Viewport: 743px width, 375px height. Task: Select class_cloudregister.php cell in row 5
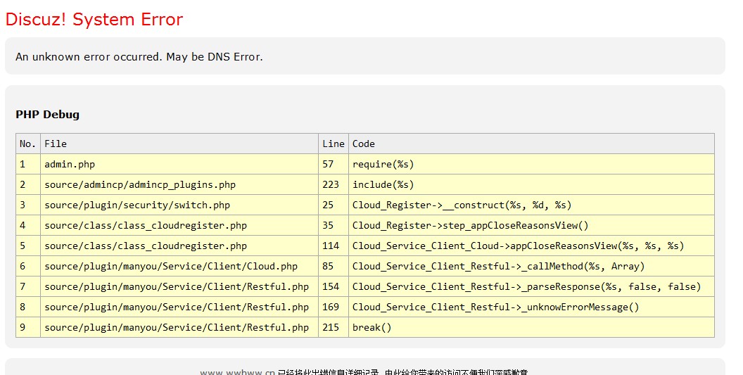(179, 246)
